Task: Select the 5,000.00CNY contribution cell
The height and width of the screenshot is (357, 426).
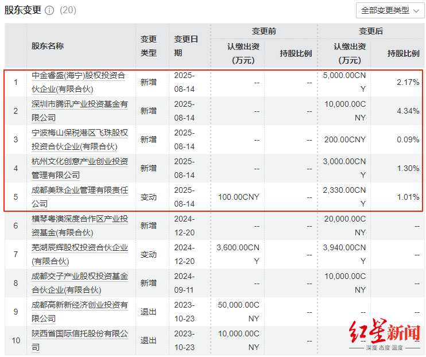Action: 344,82
